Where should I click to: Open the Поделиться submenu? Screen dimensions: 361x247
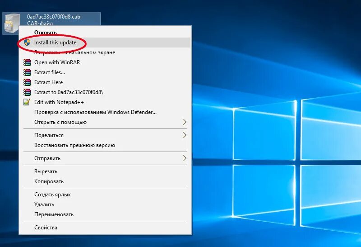click(x=105, y=135)
